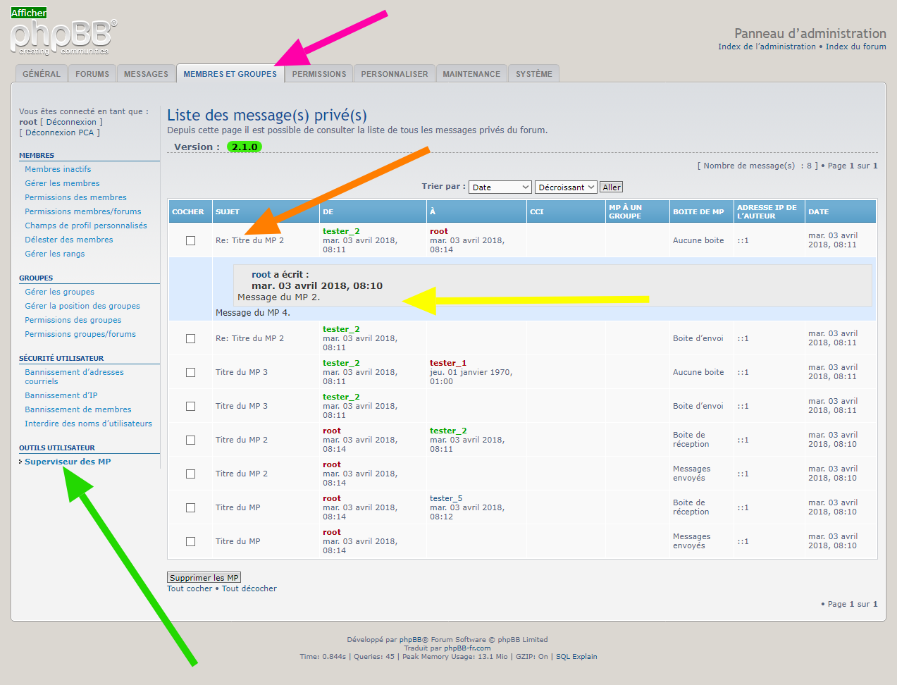Tick checkbox for Titre du MP 3 to tester_1

click(190, 372)
